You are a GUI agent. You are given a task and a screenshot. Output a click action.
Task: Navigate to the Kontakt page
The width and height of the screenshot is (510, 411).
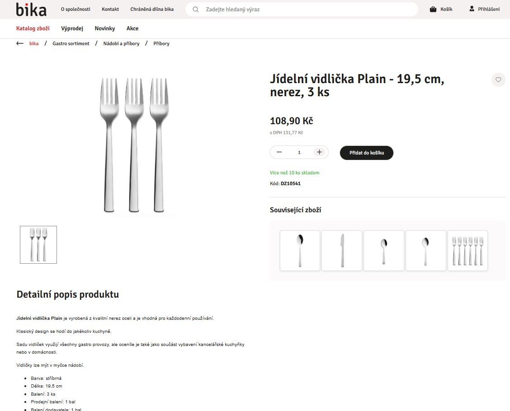click(x=110, y=9)
